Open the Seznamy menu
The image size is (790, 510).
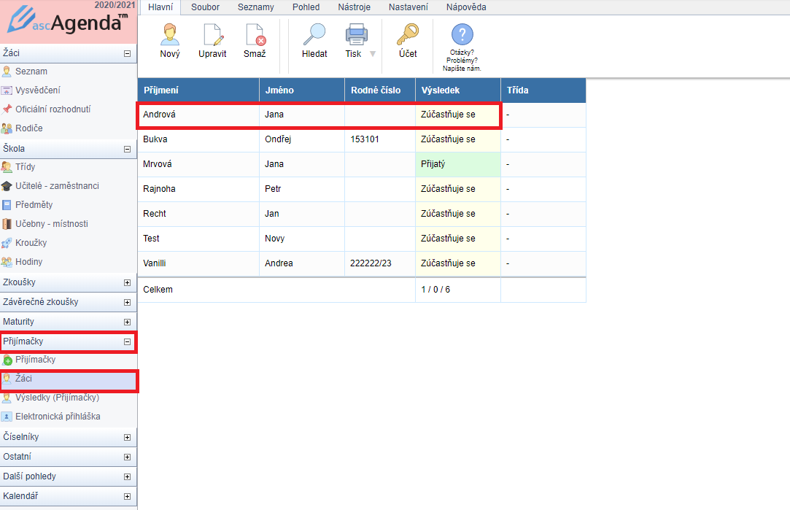click(x=256, y=7)
